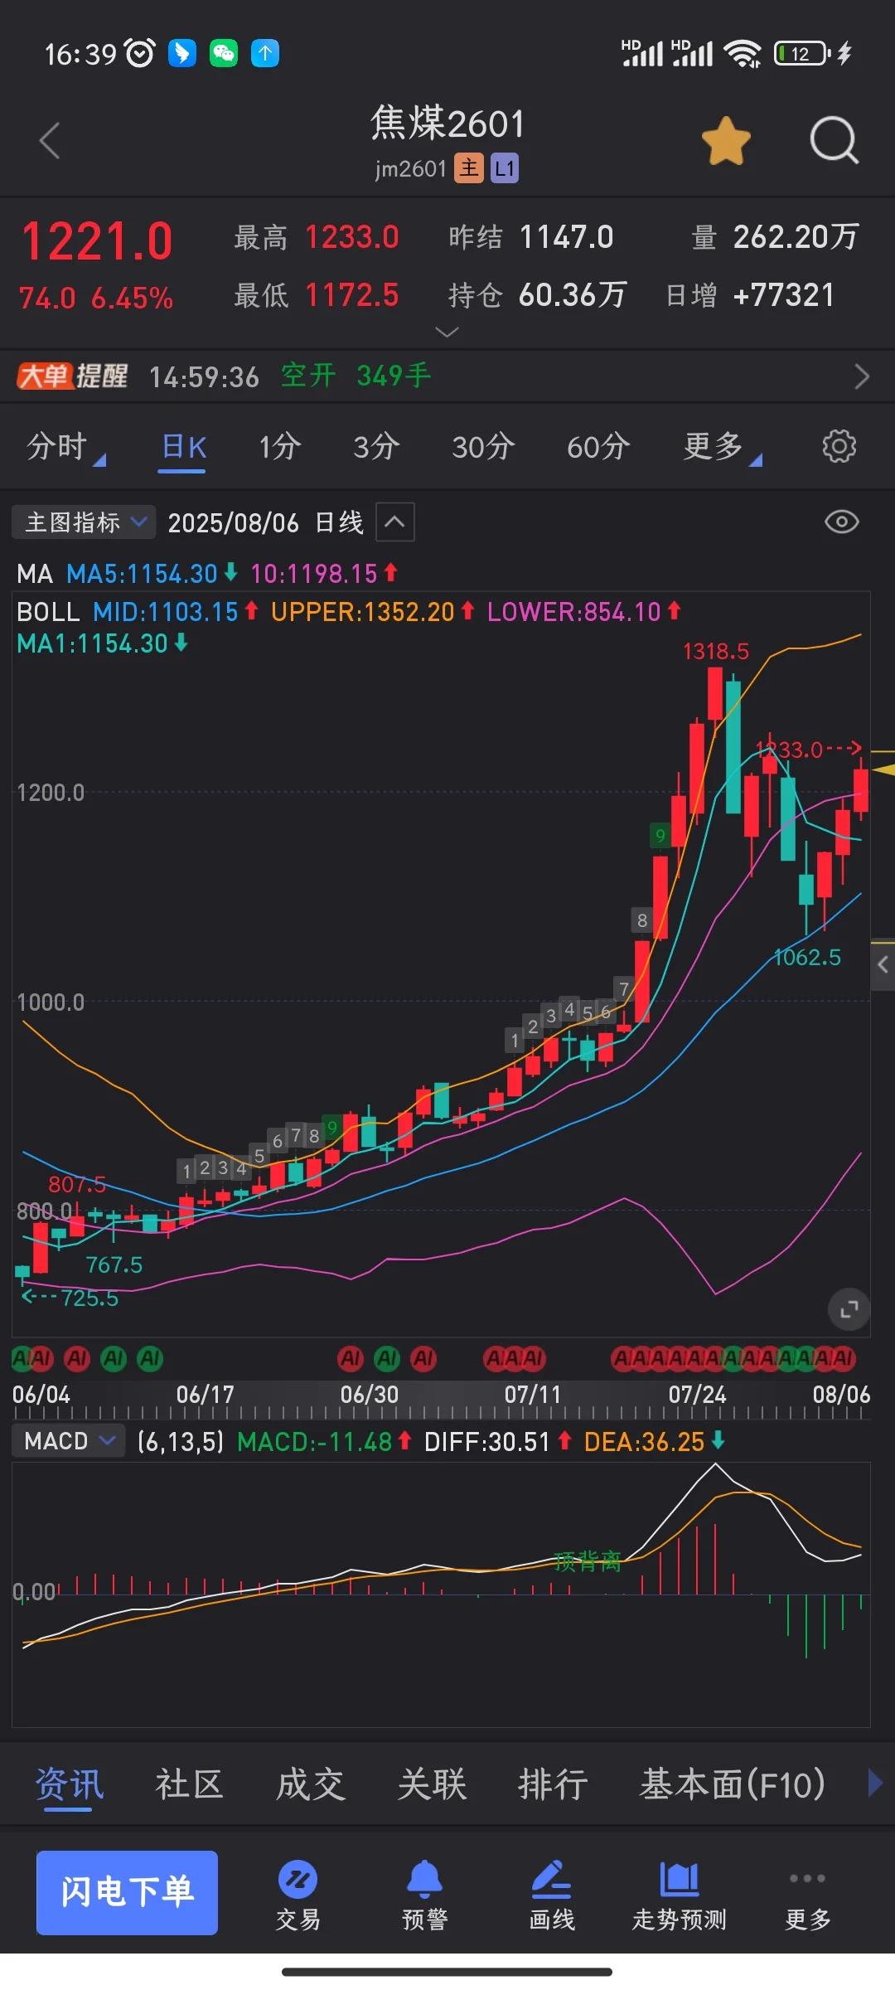The image size is (895, 1990).
Task: Open large order list via right chevron
Action: [862, 376]
